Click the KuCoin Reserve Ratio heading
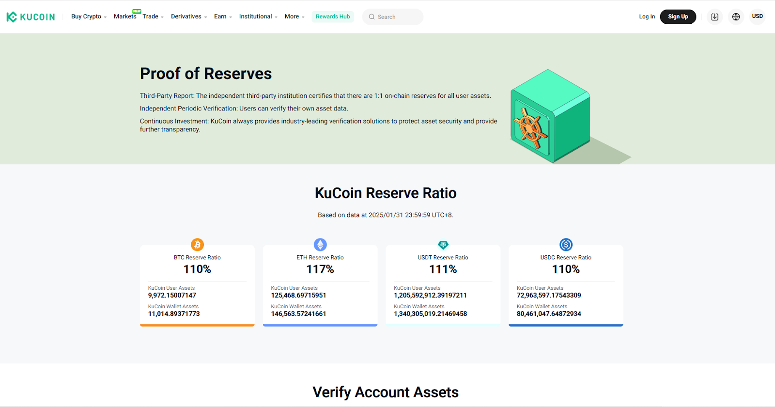This screenshot has width=775, height=407. tap(386, 193)
